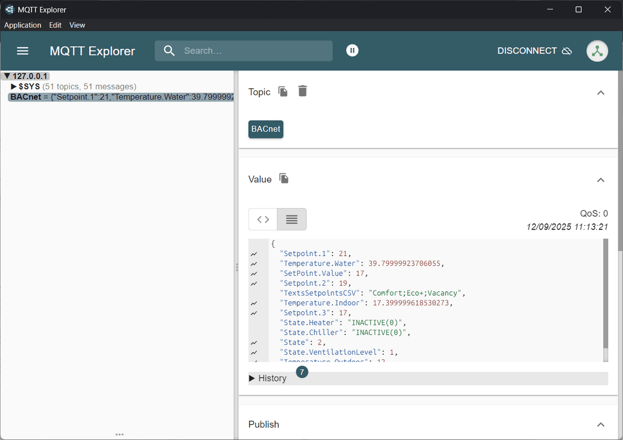Image resolution: width=623 pixels, height=440 pixels.
Task: Click the cloud-off icon next to DISCONNECT
Action: pos(567,51)
